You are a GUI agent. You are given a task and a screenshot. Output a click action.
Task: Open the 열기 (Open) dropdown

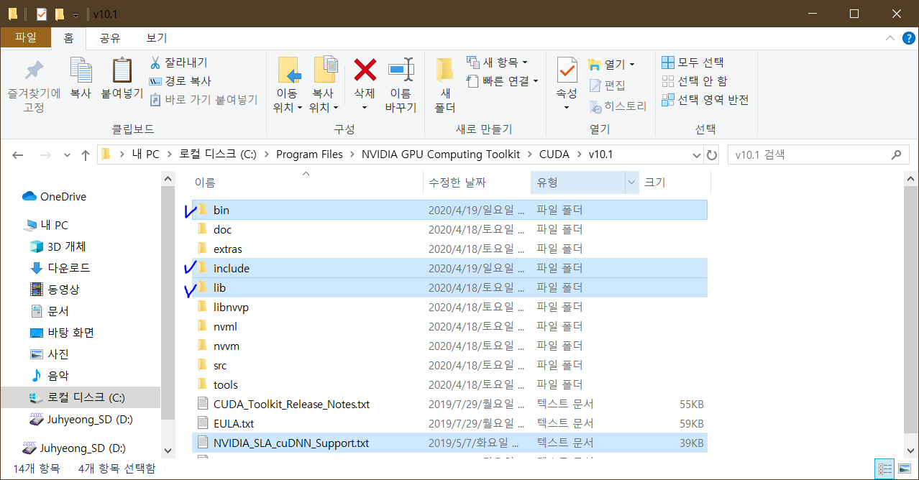click(611, 64)
